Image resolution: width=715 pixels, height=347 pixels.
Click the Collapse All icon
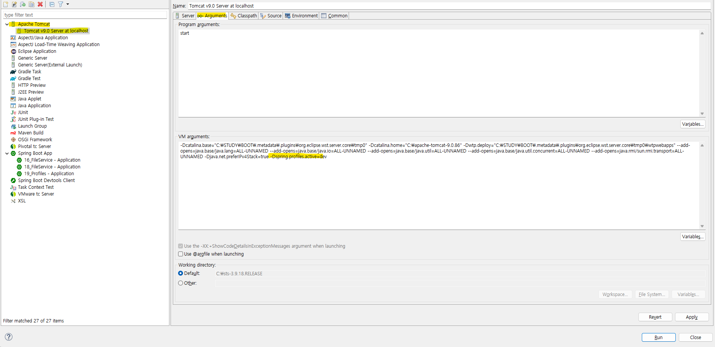coord(52,5)
